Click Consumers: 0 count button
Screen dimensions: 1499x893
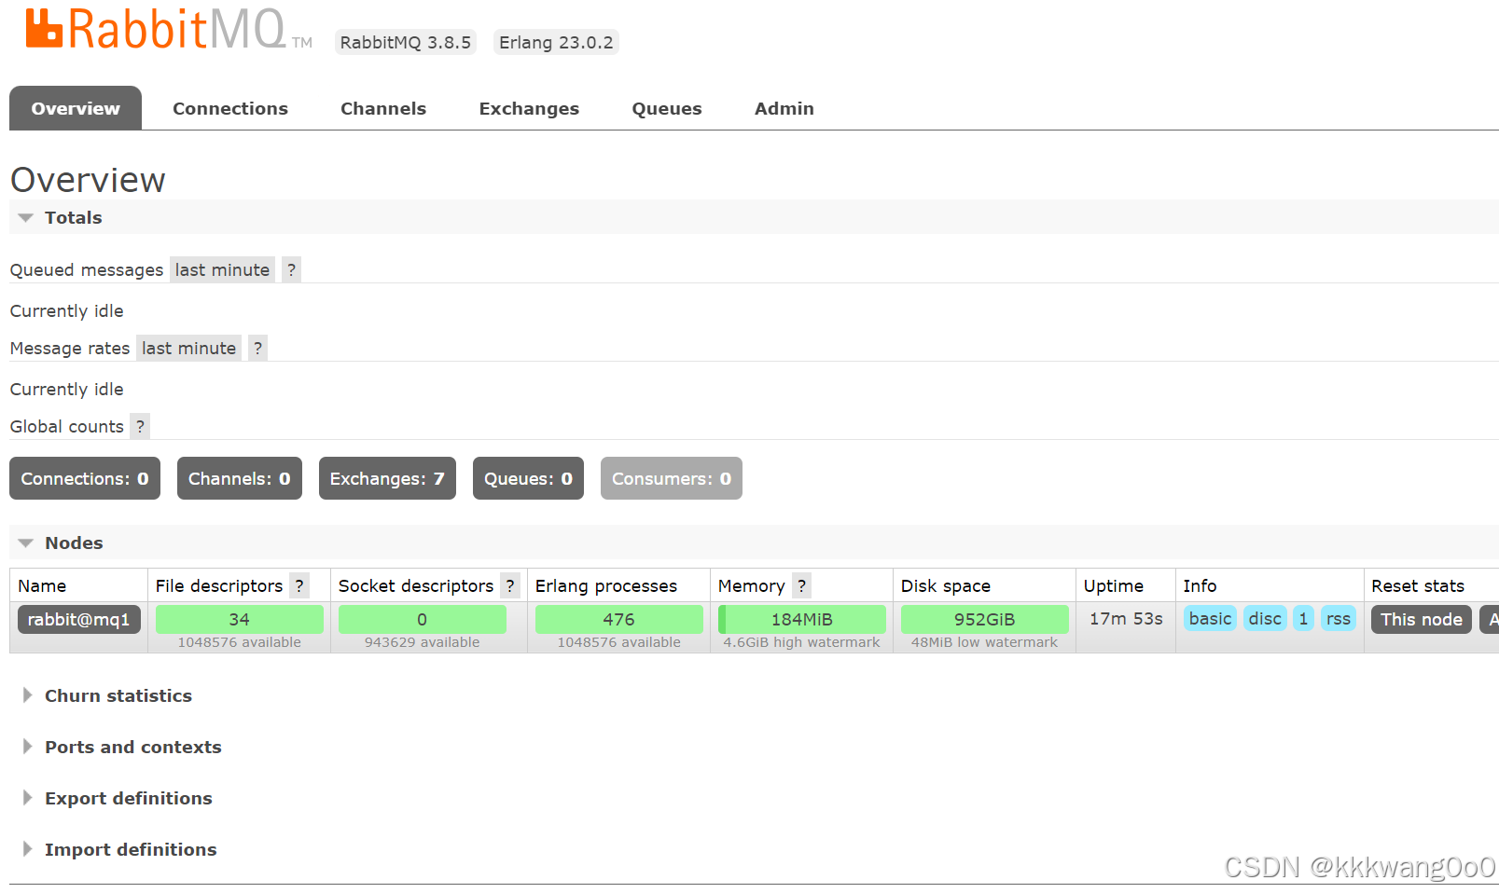click(x=672, y=478)
